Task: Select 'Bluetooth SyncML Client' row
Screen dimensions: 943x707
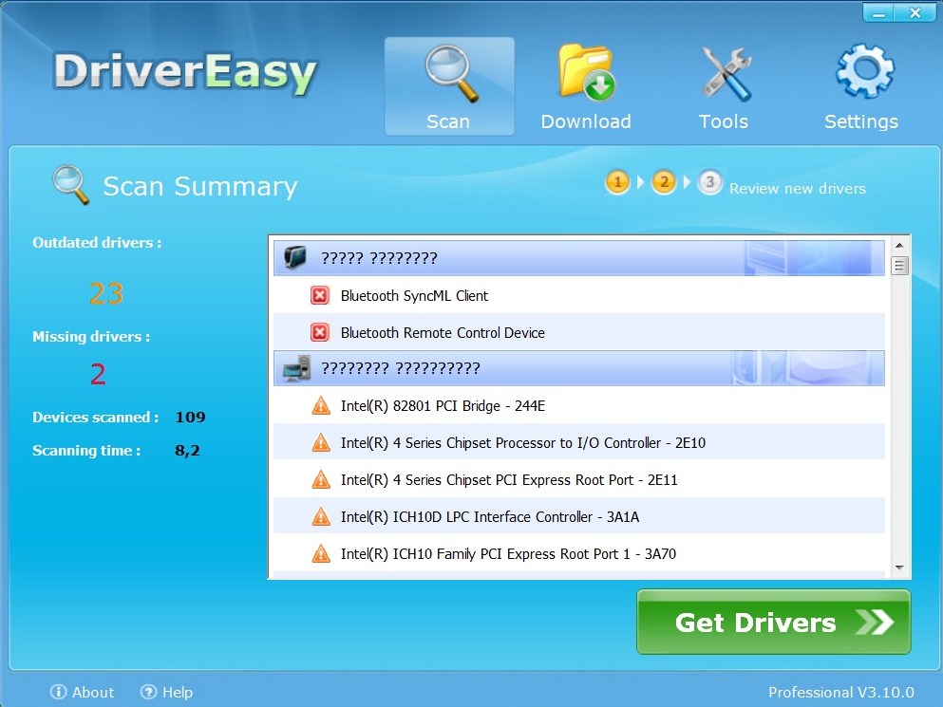Action: pos(578,295)
